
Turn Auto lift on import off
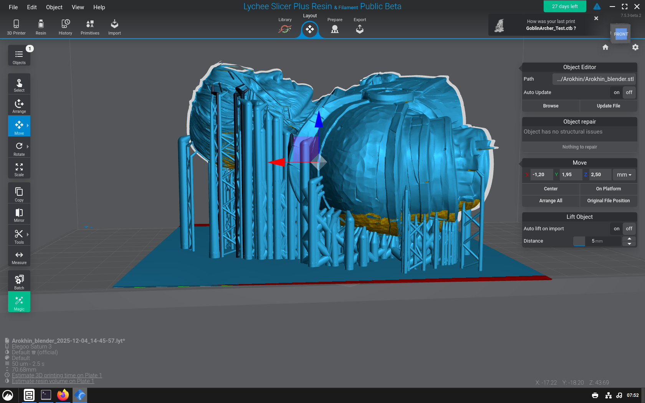629,229
